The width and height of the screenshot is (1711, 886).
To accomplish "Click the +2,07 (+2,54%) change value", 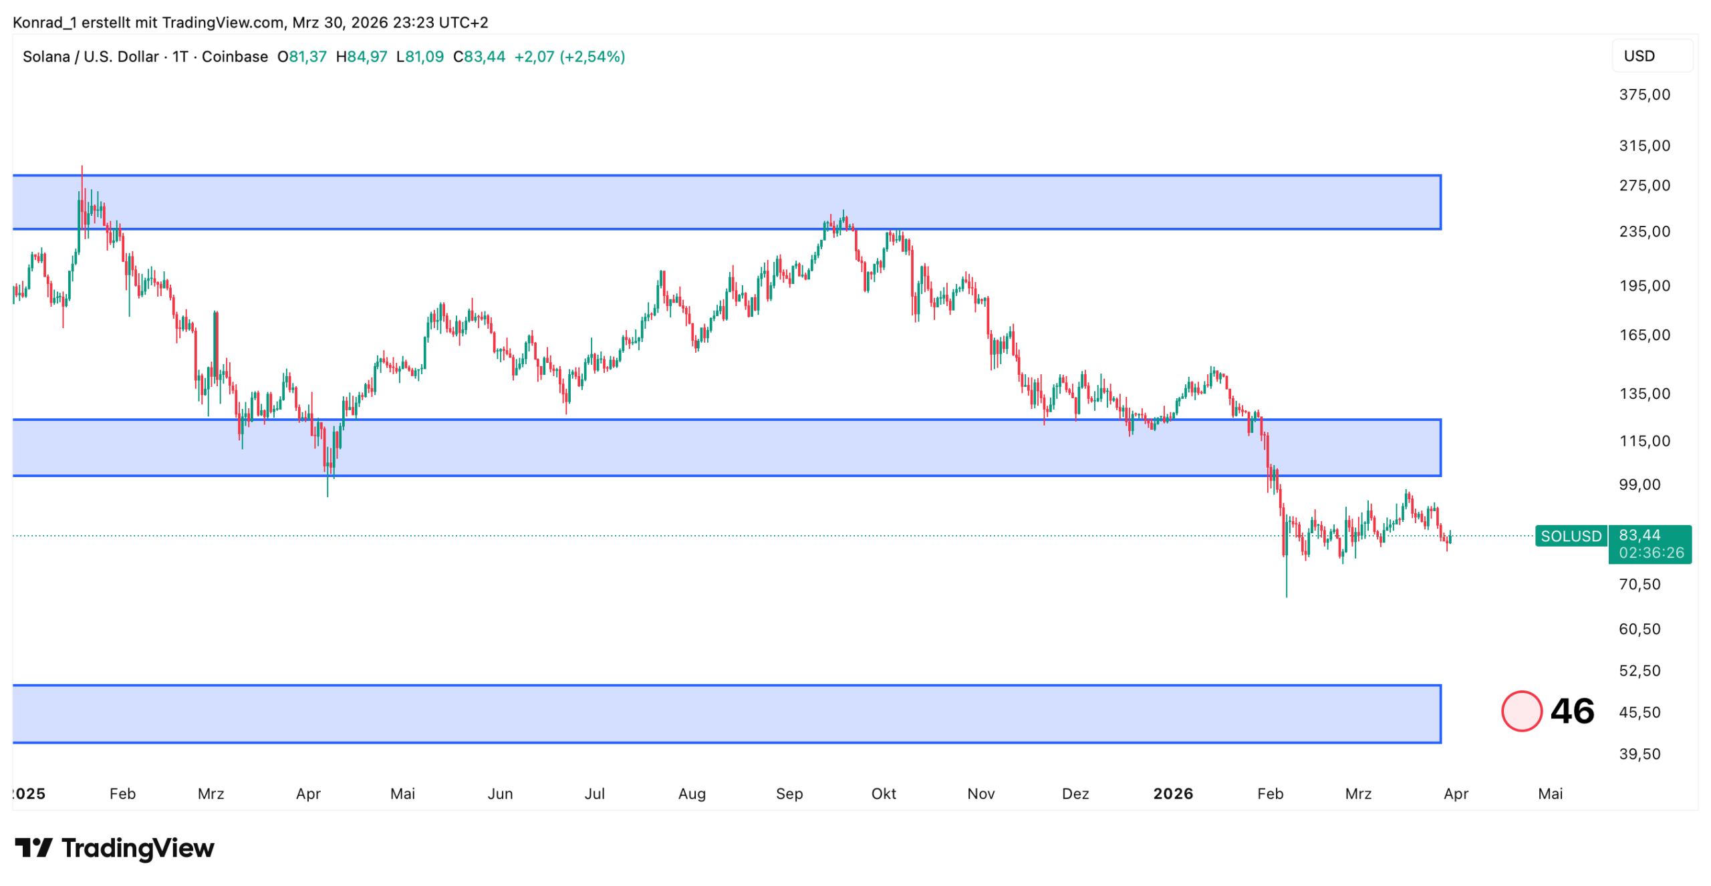I will pyautogui.click(x=569, y=57).
